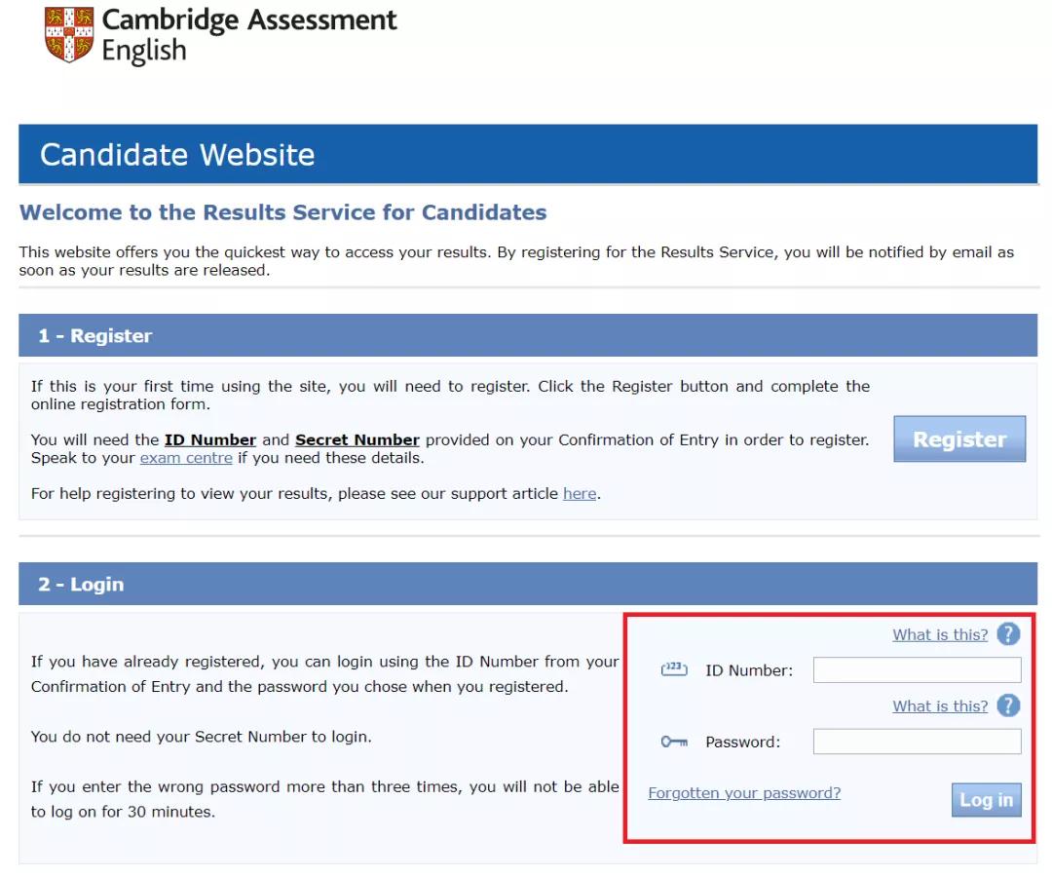Click the 'Cambridge Assessment English' logo text
The image size is (1052, 876).
click(248, 35)
